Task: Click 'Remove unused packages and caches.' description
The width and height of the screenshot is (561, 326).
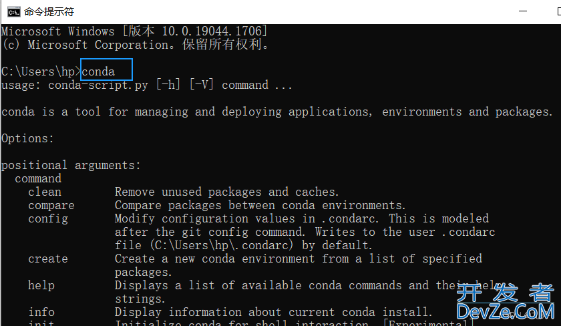Action: coord(226,192)
